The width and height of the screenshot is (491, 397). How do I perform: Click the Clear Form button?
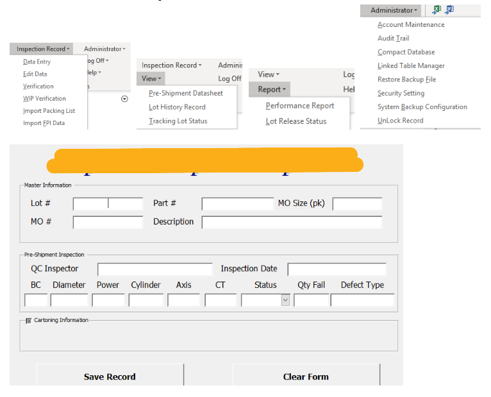(x=306, y=376)
